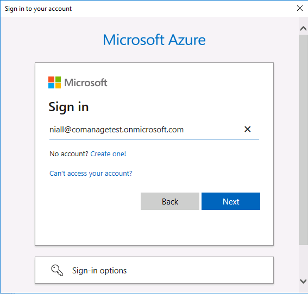
Task: Click the scrollbar up arrow
Action: [303, 29]
